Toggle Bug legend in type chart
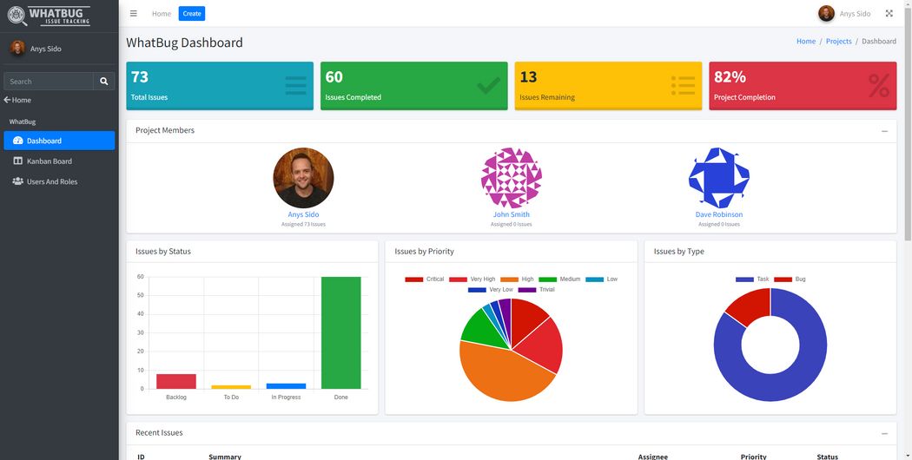912x460 pixels. pos(790,279)
